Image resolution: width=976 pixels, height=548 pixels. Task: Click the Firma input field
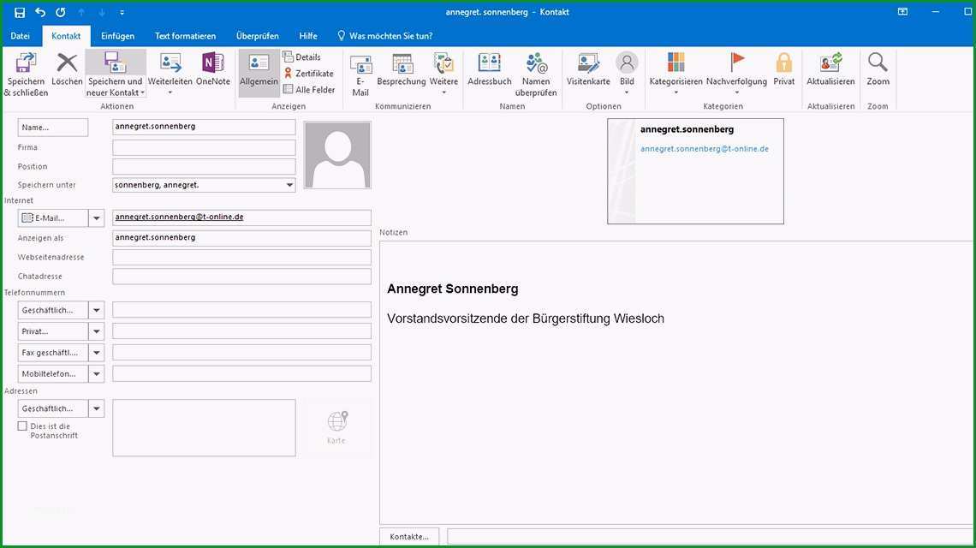[204, 147]
